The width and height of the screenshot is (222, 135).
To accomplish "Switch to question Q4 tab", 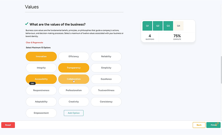I will (x=178, y=26).
